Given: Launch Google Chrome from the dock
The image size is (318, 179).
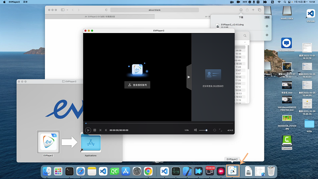Looking at the screenshot, I should pyautogui.click(x=148, y=171).
